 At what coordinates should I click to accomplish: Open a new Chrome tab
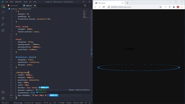(127, 3)
